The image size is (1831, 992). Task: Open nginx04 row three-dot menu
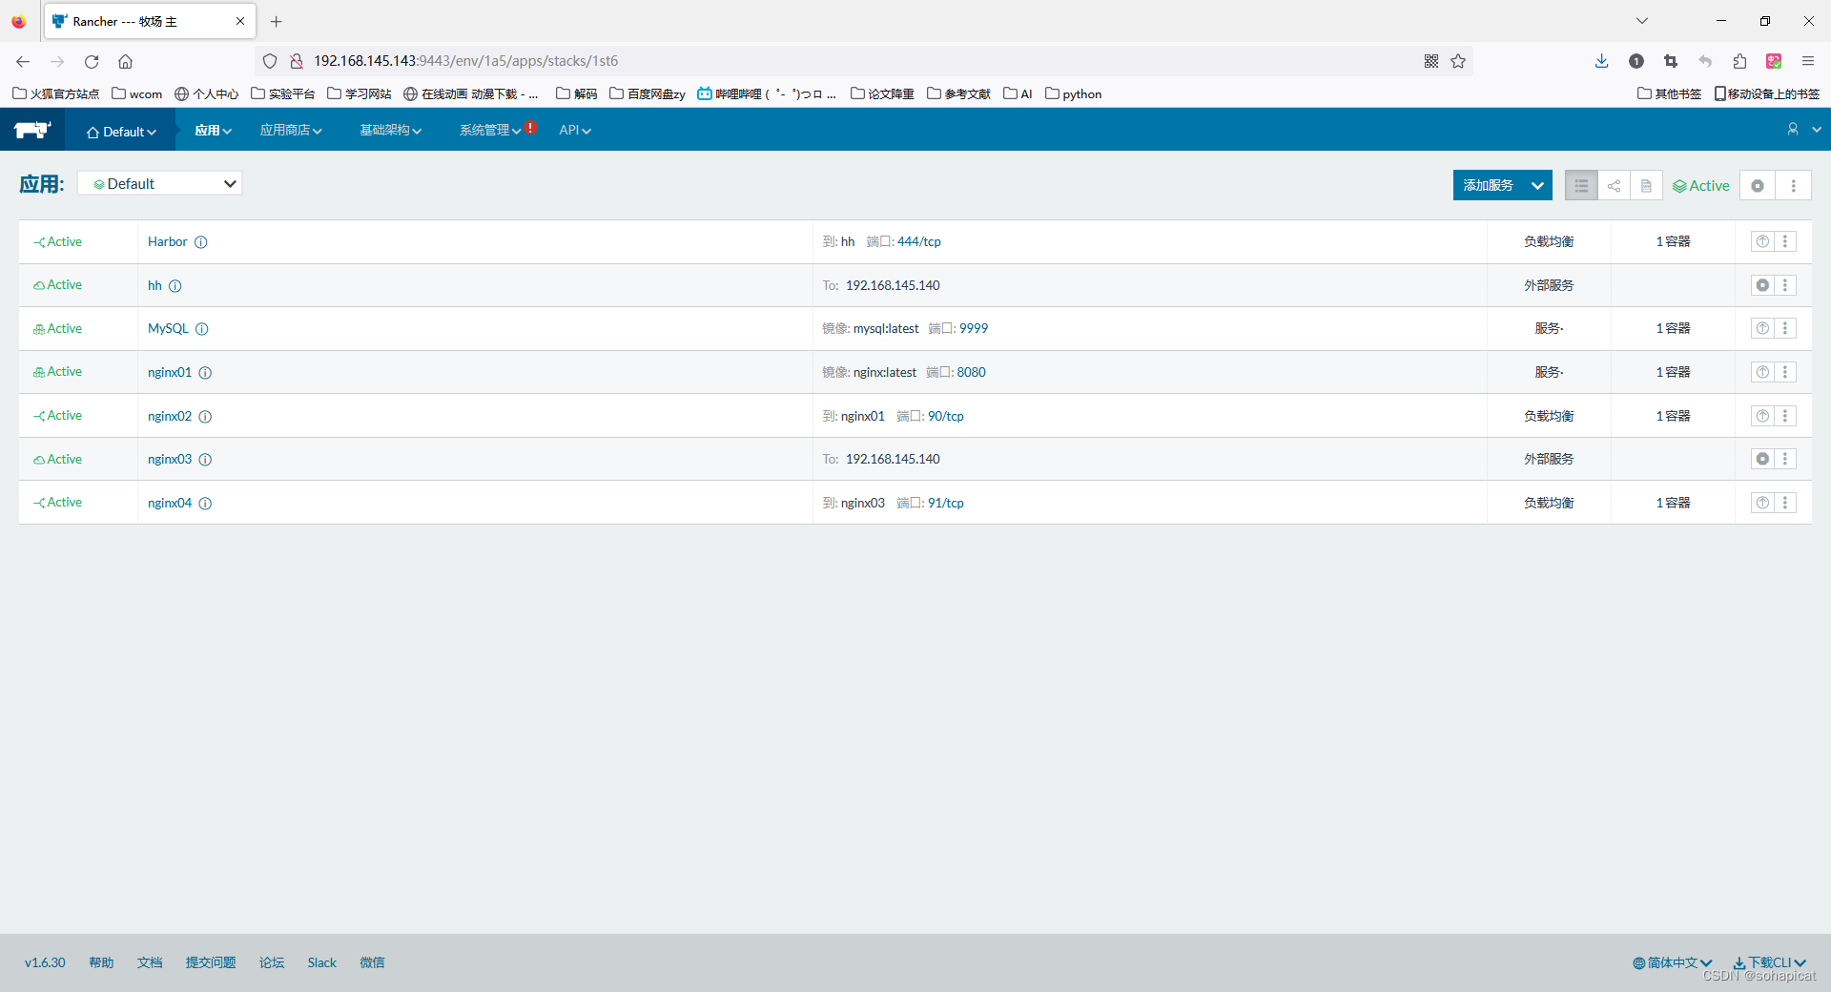1785,503
